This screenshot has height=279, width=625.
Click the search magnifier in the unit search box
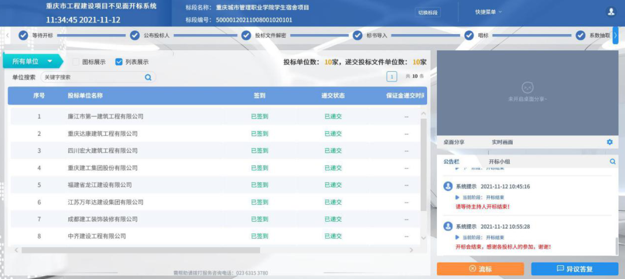click(x=148, y=77)
